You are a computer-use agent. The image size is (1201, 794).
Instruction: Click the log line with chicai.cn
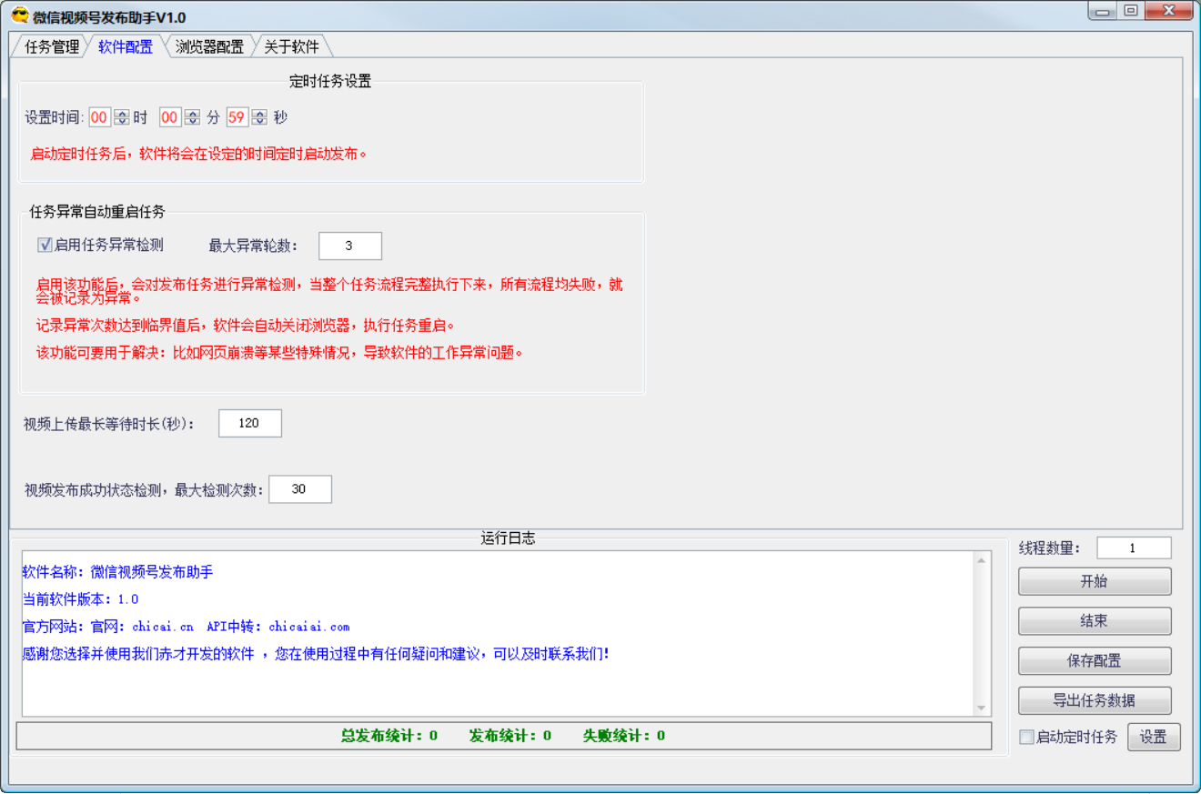(187, 627)
